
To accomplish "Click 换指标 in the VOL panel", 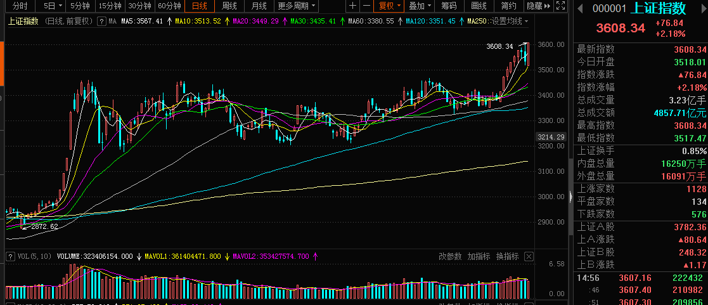I will 507,256.
